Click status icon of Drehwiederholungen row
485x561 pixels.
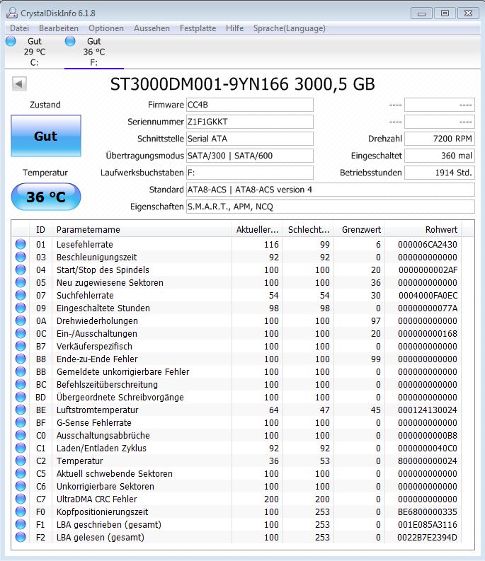tap(21, 320)
